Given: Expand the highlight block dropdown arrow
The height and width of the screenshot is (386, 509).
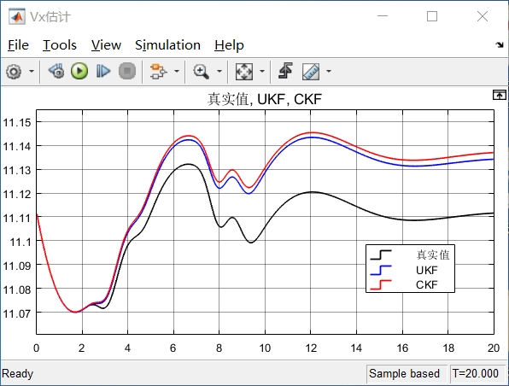Looking at the screenshot, I should [x=177, y=71].
